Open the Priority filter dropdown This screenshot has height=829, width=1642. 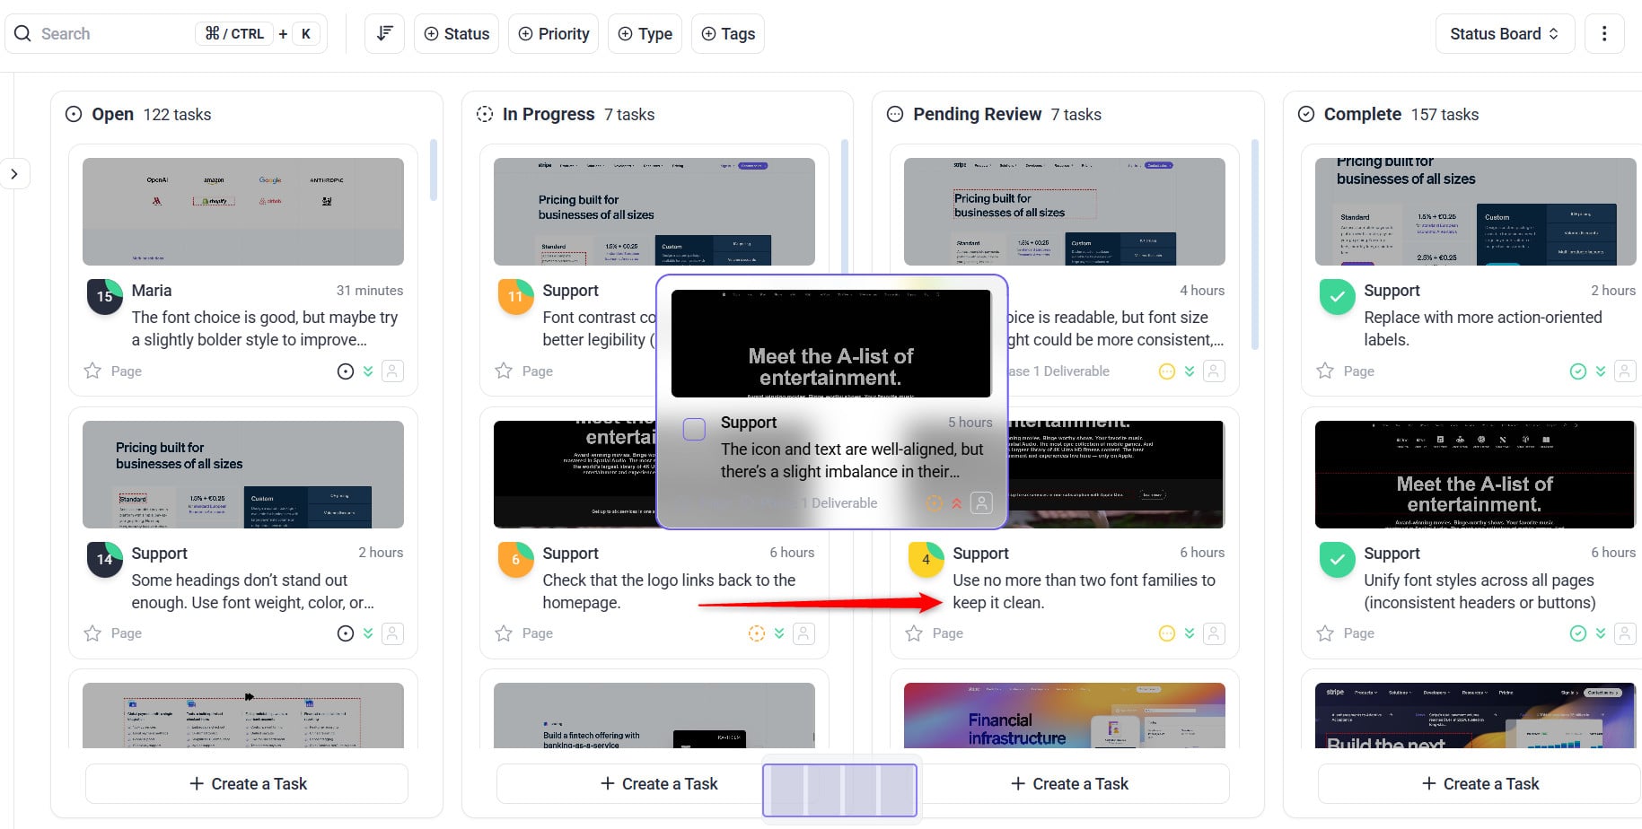[553, 34]
